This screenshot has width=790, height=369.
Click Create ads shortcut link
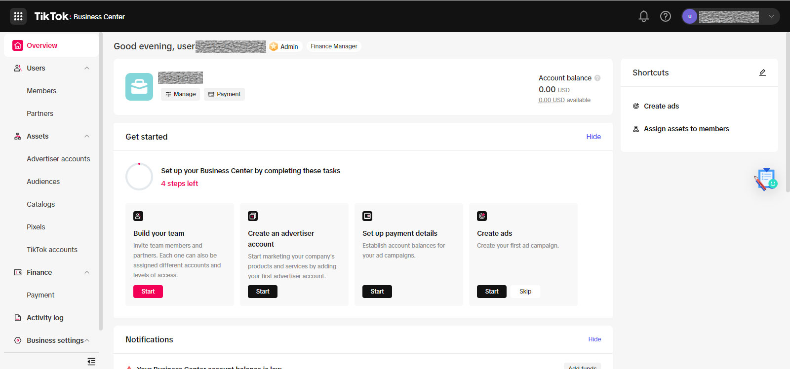coord(661,106)
